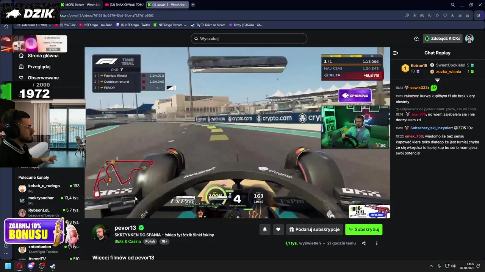
Task: Open Bitwy G4Skins bookmark
Action: point(245,25)
